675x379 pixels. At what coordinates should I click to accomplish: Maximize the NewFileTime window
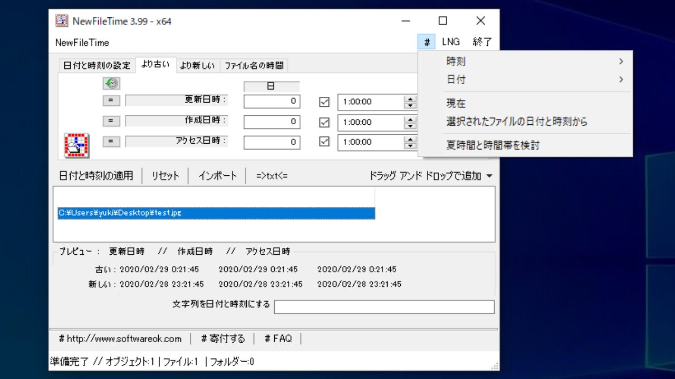(443, 21)
